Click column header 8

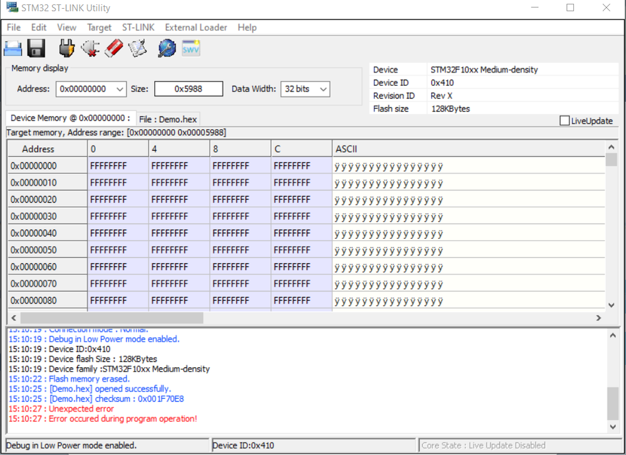click(241, 149)
